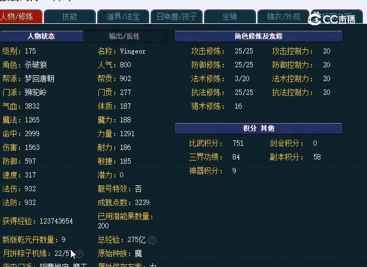Click the character name Vingeor
This screenshot has height=267, width=367.
coord(133,51)
